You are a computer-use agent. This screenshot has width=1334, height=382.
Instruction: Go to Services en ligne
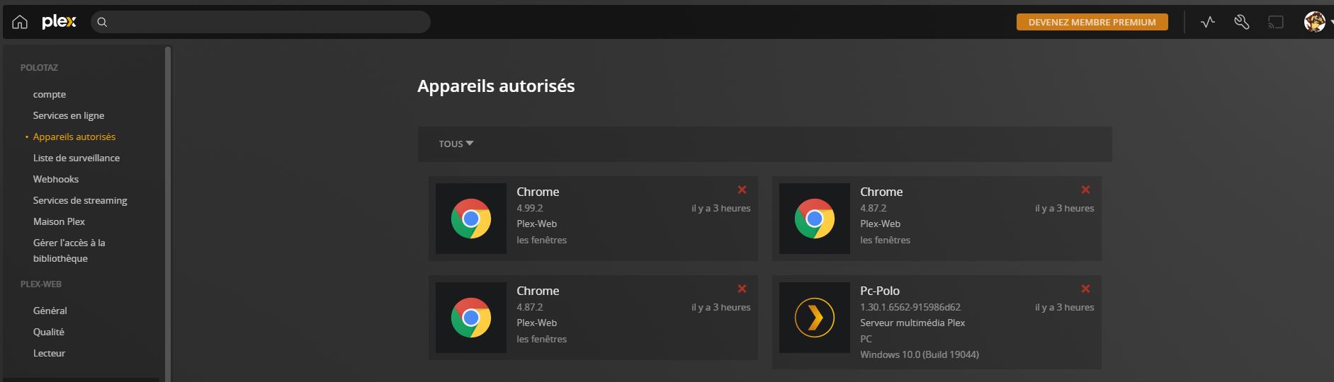point(69,115)
